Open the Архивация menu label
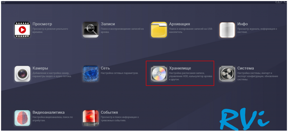 pyautogui.click(x=179, y=24)
